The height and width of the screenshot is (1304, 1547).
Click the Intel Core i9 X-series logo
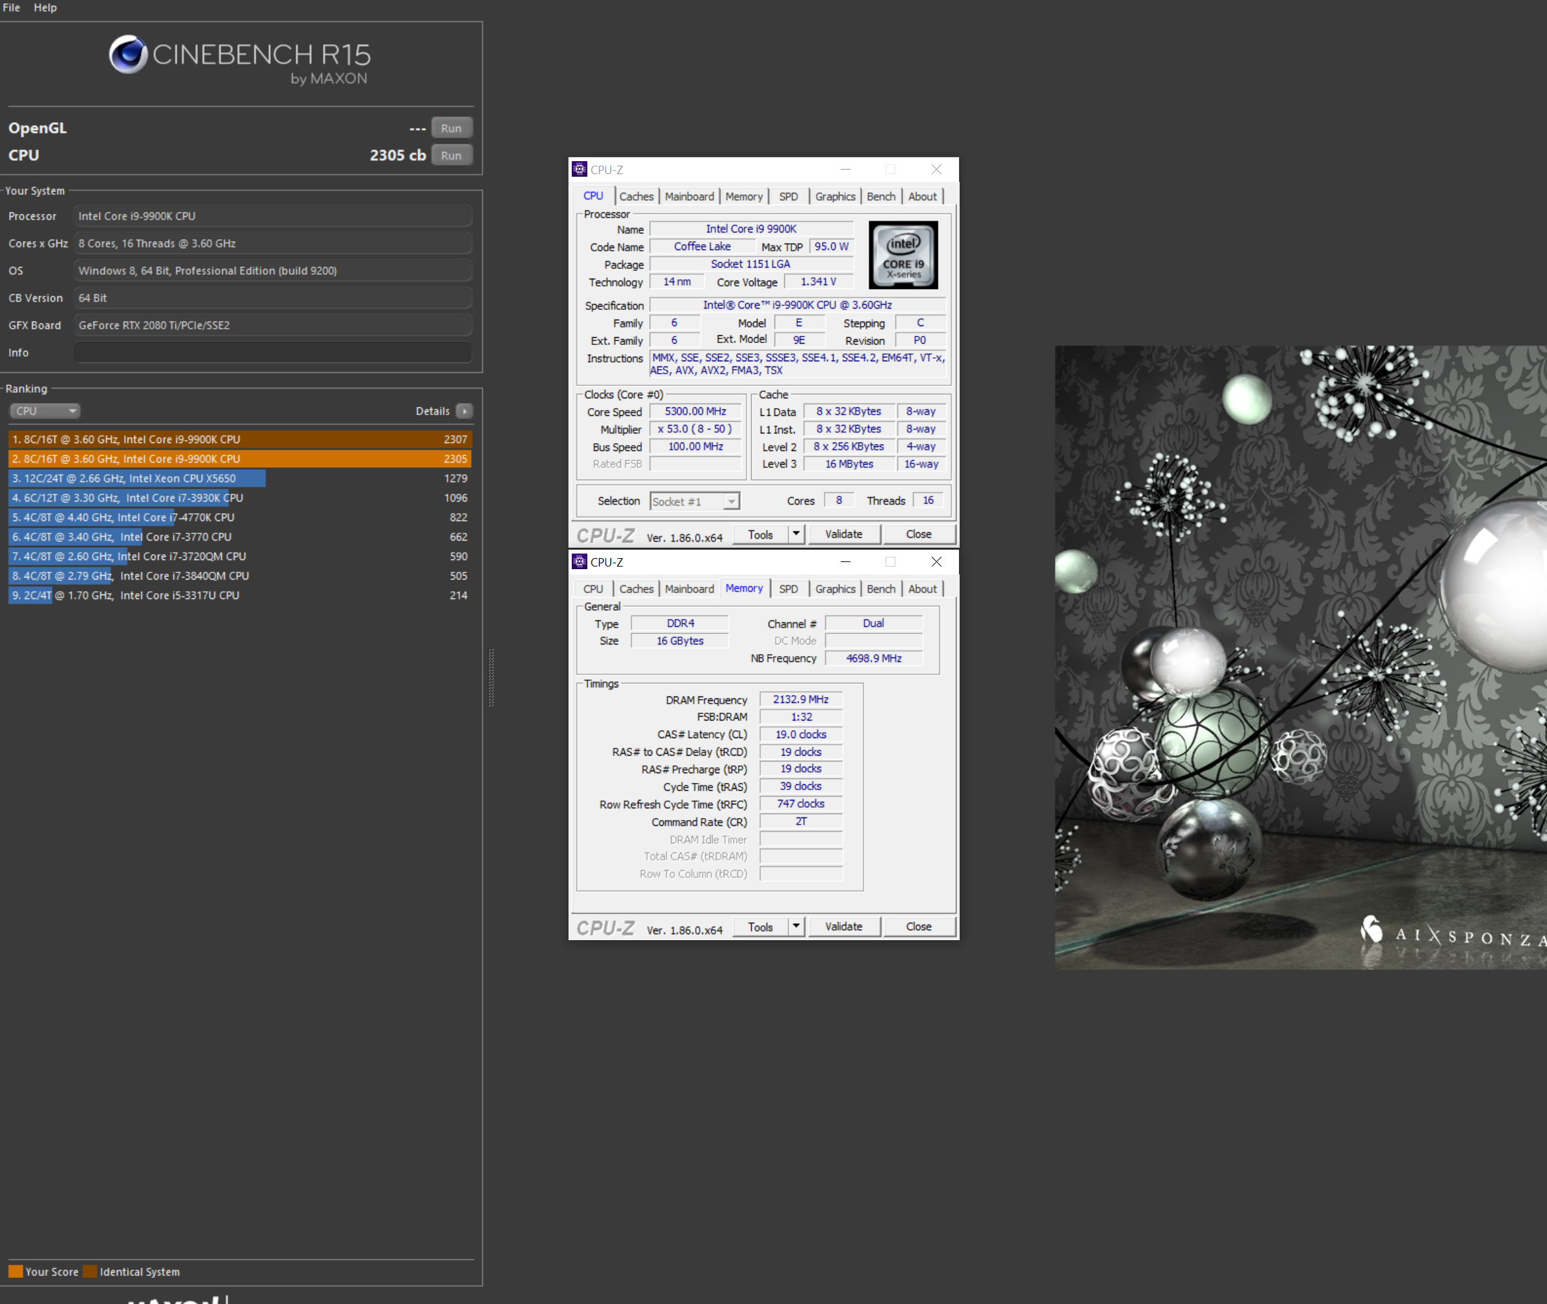[x=903, y=255]
